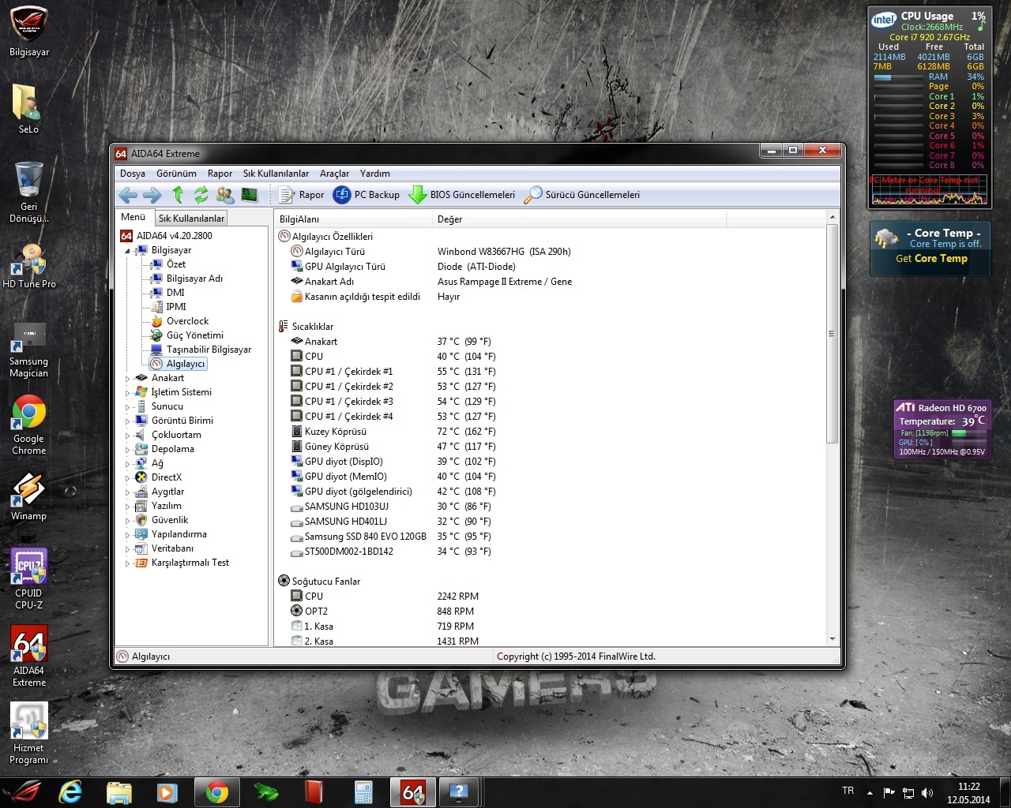Viewport: 1011px width, 808px height.
Task: Select the Yapılandırma tree item
Action: (179, 534)
